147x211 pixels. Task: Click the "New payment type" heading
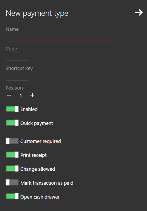[37, 13]
